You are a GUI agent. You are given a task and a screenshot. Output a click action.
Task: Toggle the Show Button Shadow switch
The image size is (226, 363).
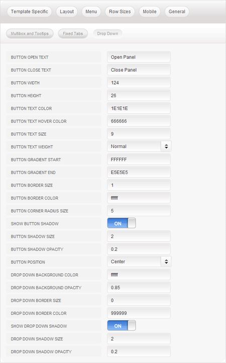pyautogui.click(x=122, y=223)
